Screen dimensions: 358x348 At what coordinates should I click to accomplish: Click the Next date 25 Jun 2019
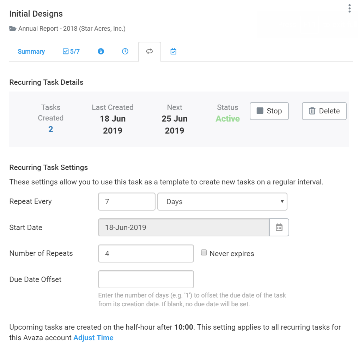[x=175, y=125]
